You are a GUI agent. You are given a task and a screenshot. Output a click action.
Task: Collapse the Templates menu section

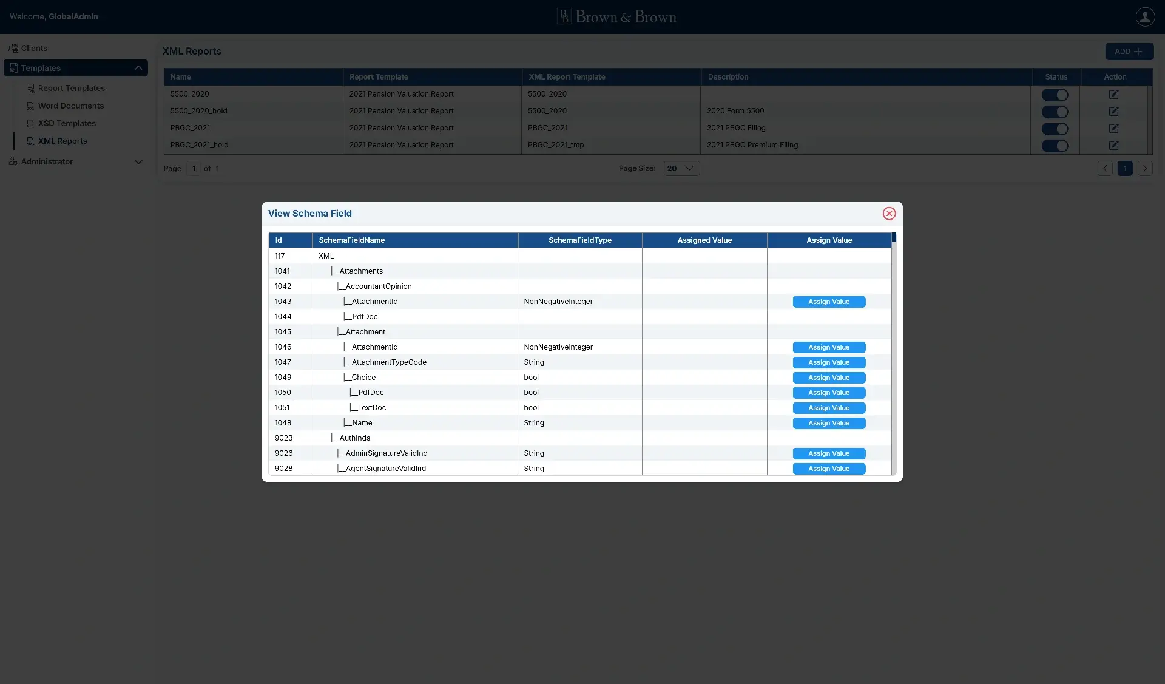click(138, 68)
